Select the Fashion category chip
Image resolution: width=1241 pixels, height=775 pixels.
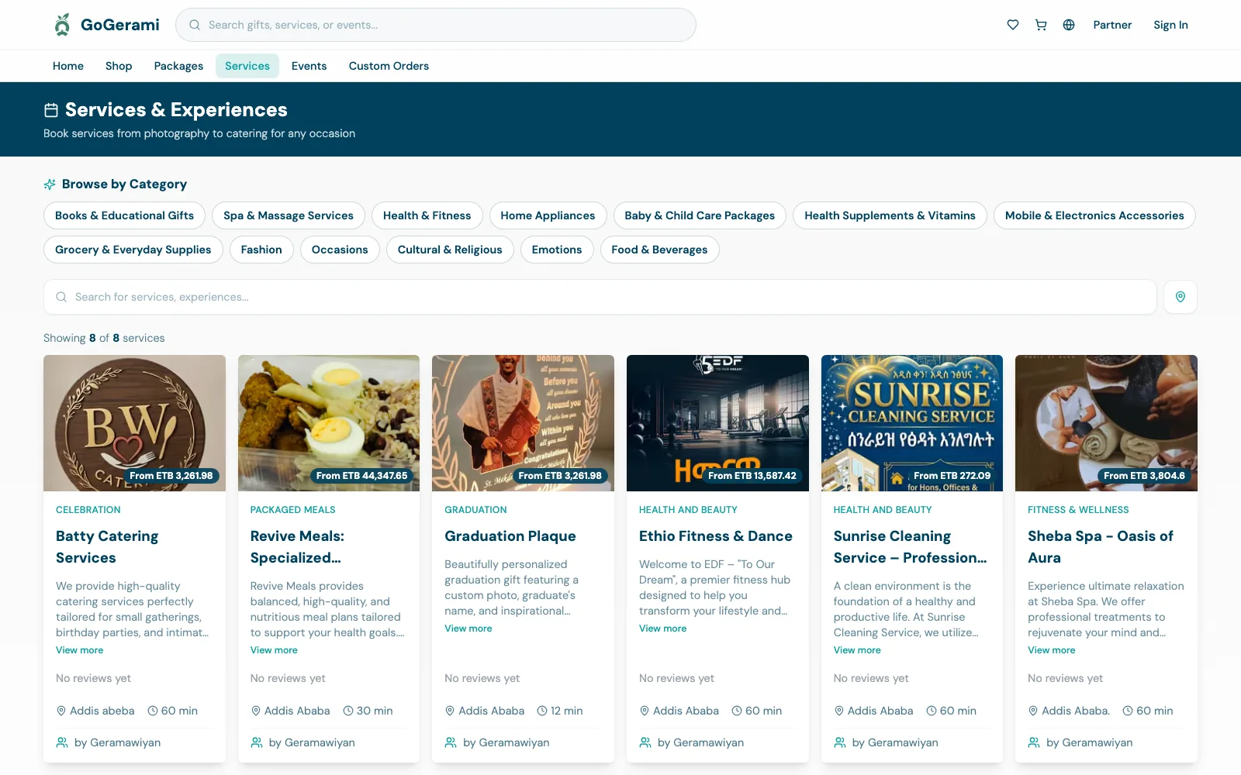pyautogui.click(x=261, y=250)
